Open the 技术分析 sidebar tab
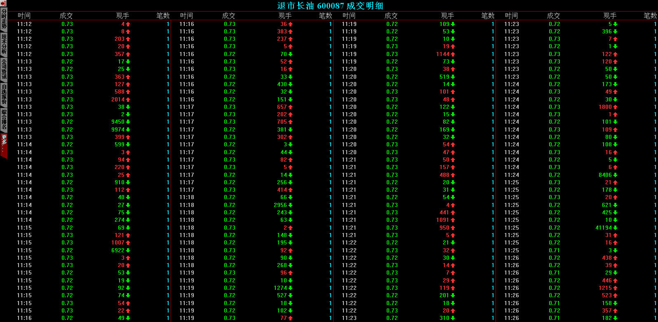This screenshot has height=322, width=658. 4,44
